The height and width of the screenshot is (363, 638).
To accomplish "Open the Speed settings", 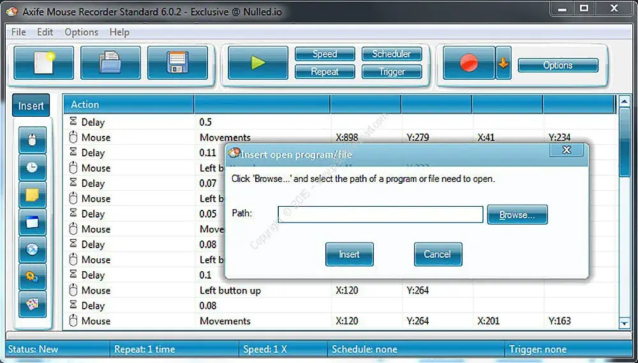I will [x=325, y=54].
